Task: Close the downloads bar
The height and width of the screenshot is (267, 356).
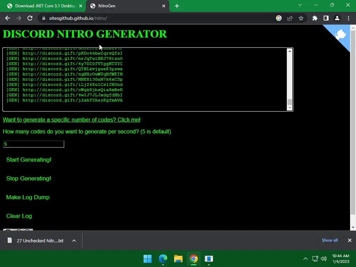Action: (350, 240)
